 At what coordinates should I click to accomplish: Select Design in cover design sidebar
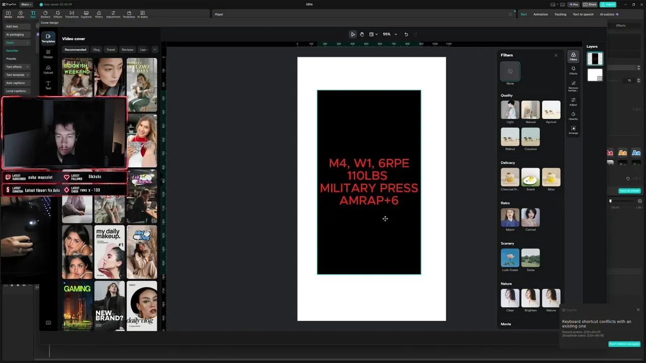click(48, 54)
